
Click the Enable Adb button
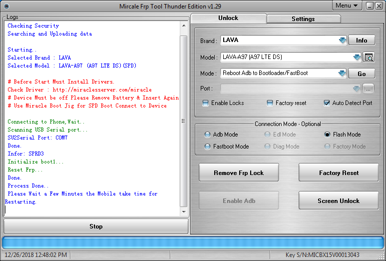click(239, 200)
